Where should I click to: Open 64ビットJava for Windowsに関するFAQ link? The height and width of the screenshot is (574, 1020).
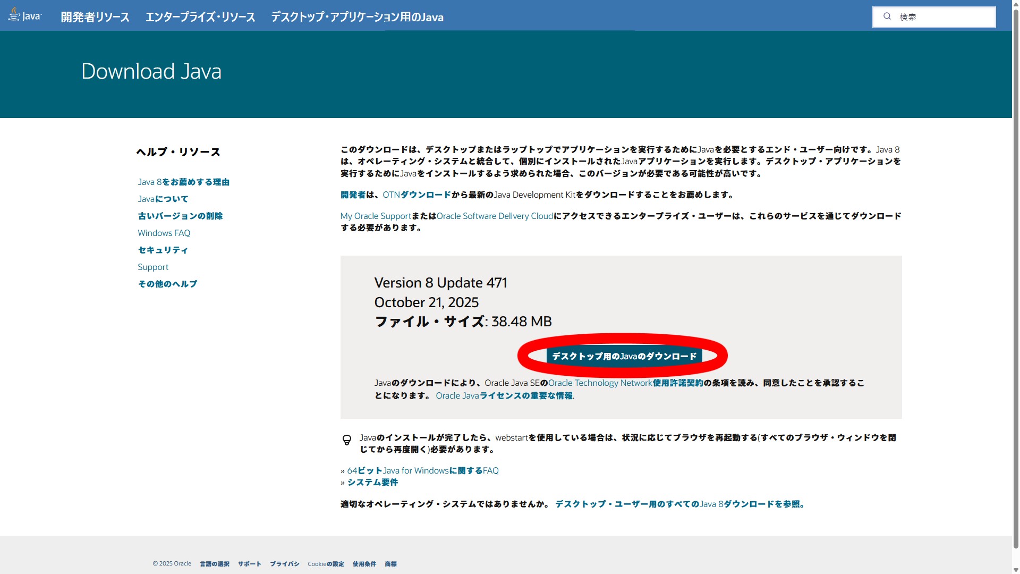[423, 470]
